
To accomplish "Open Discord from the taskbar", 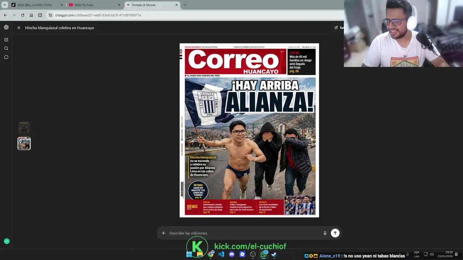I will point(231,255).
